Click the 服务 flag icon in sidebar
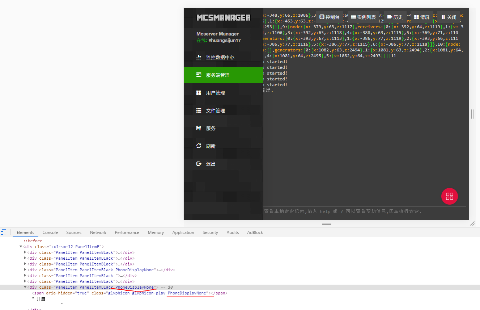The height and width of the screenshot is (310, 480). pyautogui.click(x=199, y=128)
